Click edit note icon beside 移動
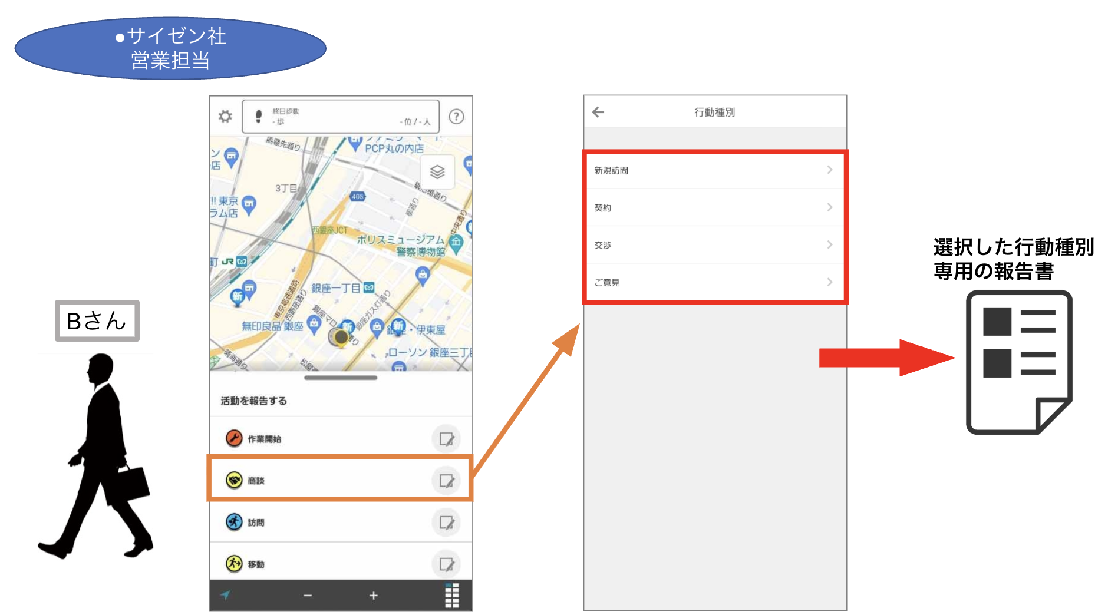This screenshot has width=1108, height=615. point(446,564)
